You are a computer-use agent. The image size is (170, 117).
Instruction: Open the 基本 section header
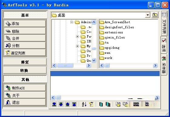click(25, 15)
